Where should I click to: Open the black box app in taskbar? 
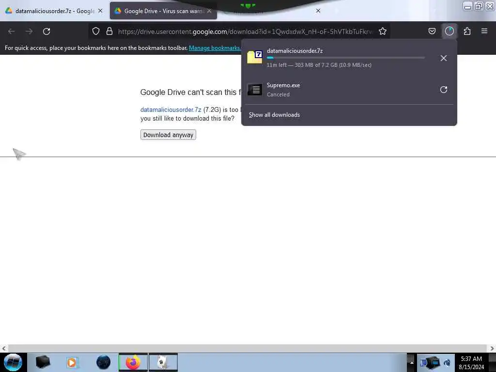(x=43, y=362)
